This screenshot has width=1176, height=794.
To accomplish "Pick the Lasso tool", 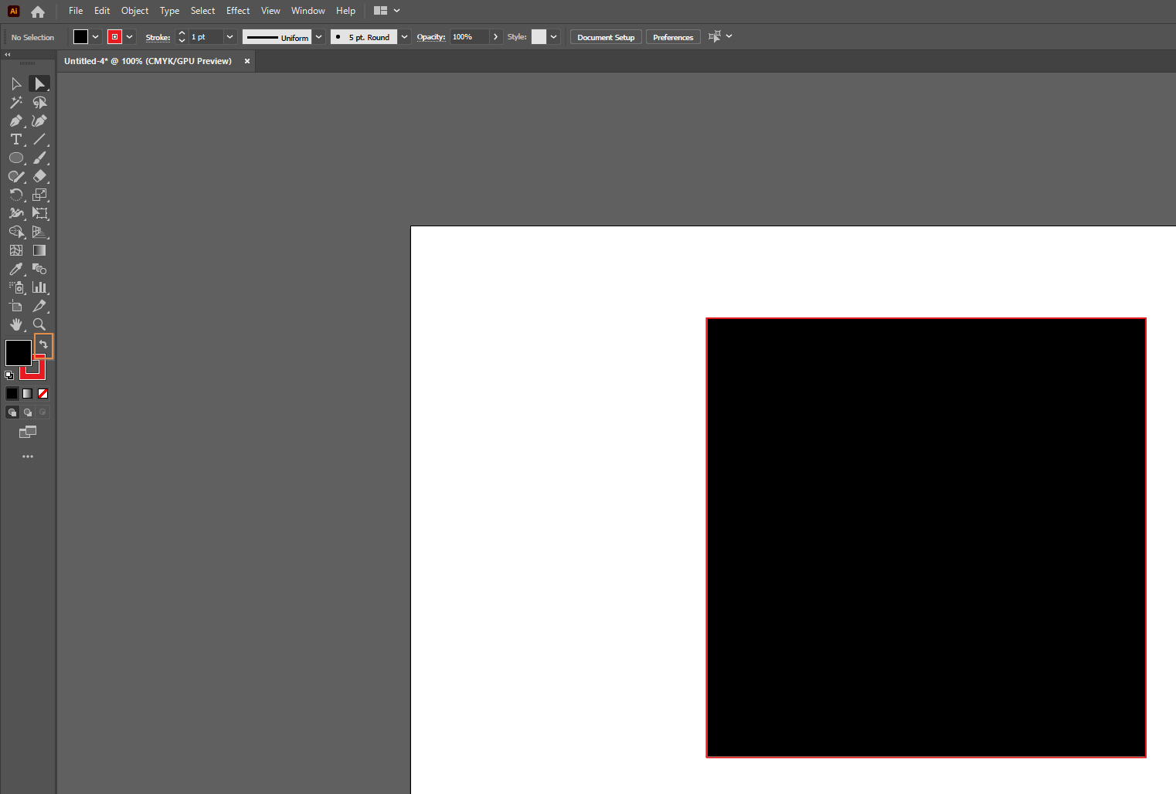I will 39,102.
